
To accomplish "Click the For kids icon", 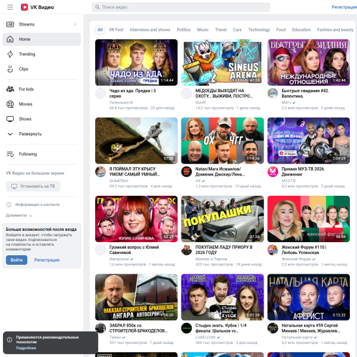I will [x=10, y=89].
